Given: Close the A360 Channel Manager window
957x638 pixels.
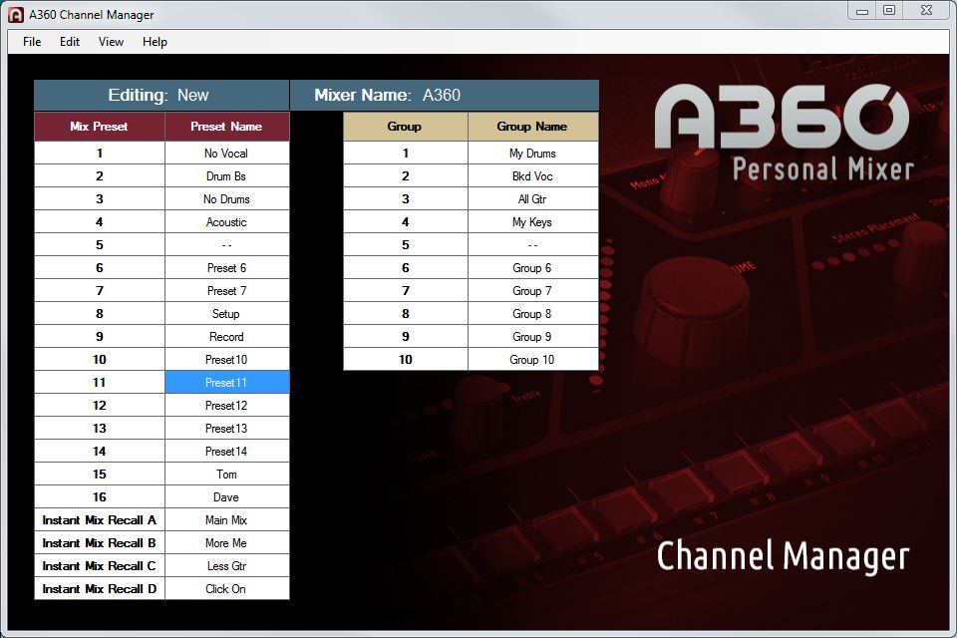Looking at the screenshot, I should [x=926, y=10].
